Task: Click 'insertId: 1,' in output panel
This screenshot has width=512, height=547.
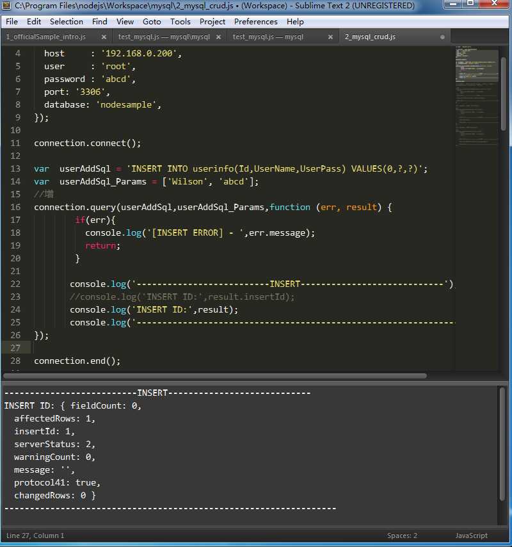Action: [x=44, y=432]
